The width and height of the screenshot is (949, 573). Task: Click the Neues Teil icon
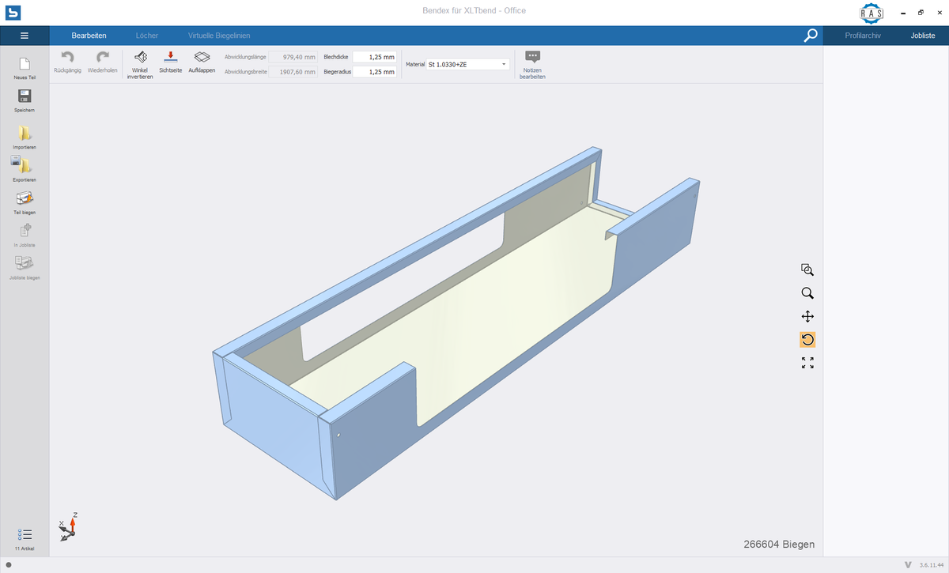pos(25,66)
